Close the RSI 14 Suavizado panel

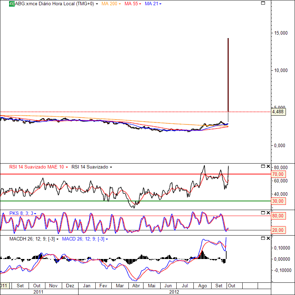click(268, 166)
